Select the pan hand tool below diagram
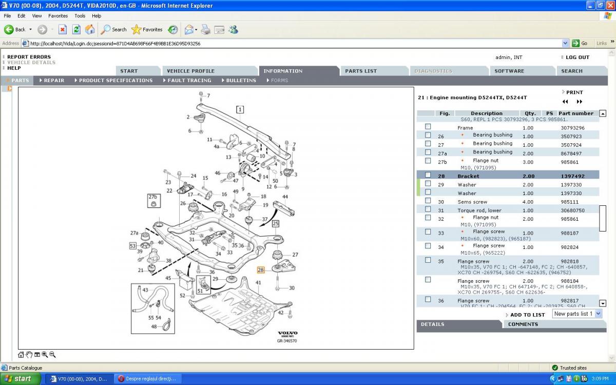Screen dimensions: 616x385 coord(29,355)
